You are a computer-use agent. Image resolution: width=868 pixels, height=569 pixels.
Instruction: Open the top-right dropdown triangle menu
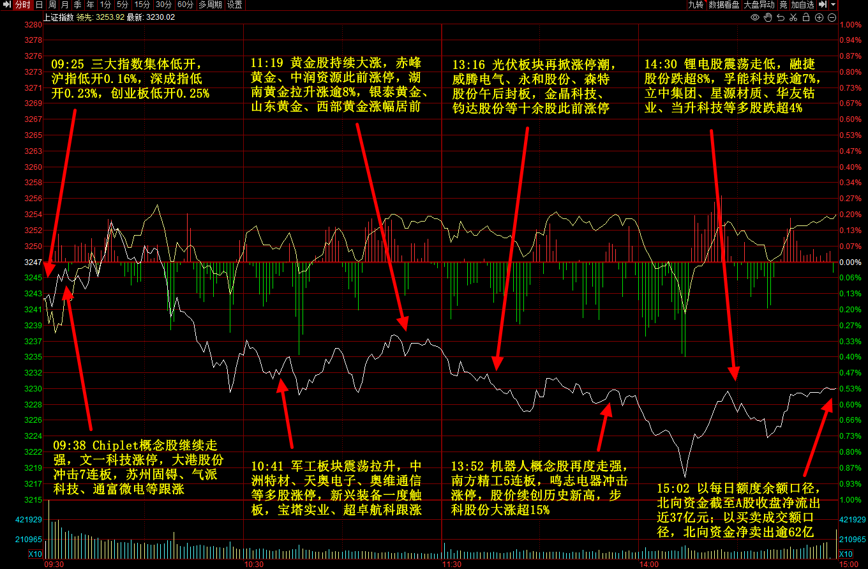coord(834,4)
